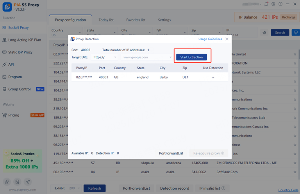Click the Telegram paper plane icon
Screen dimensions: 300x194
27,182
